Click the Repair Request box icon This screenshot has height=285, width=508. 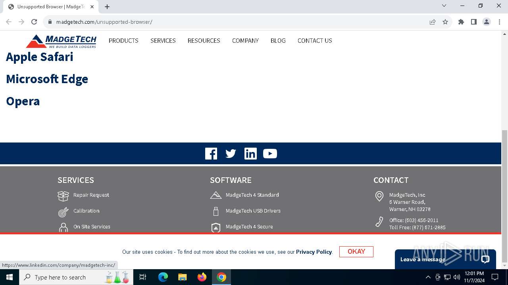coord(63,196)
